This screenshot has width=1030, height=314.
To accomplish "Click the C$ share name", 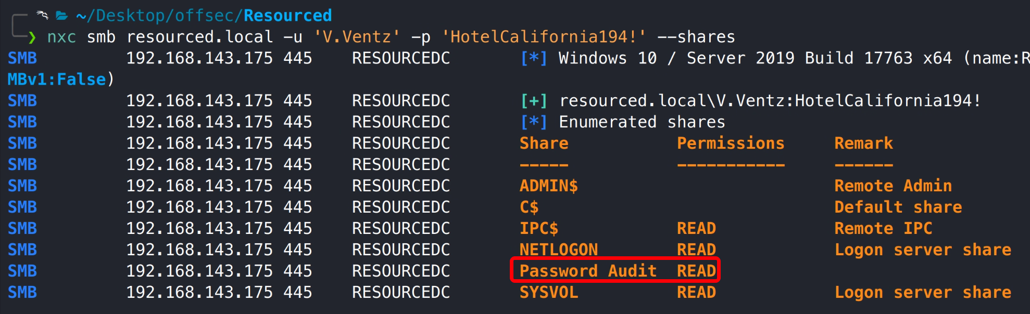I will (529, 207).
